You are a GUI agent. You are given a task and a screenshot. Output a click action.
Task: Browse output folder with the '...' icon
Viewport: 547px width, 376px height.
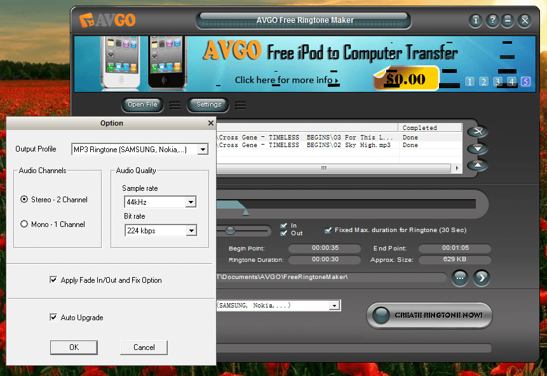pyautogui.click(x=460, y=278)
